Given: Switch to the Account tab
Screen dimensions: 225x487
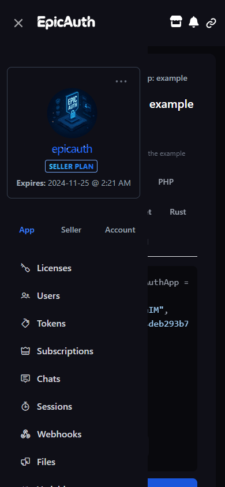Looking at the screenshot, I should [120, 230].
